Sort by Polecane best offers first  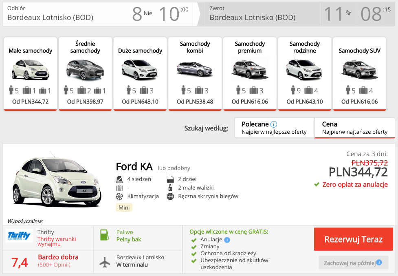274,128
